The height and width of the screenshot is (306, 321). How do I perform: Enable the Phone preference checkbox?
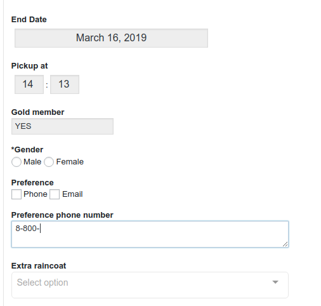pyautogui.click(x=16, y=194)
